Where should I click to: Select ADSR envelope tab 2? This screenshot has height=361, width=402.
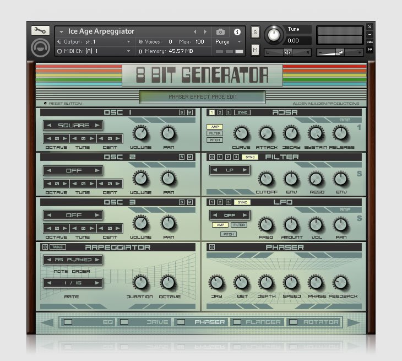220,112
